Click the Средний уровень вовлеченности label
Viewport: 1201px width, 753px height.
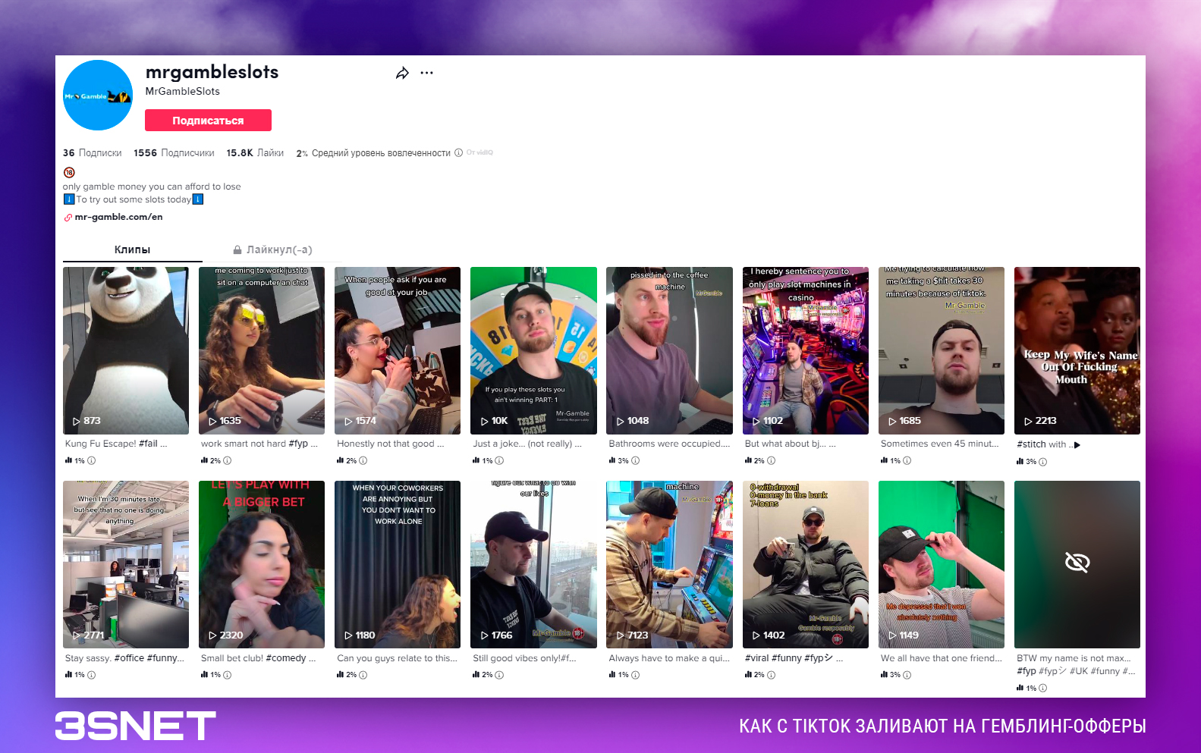(x=381, y=153)
